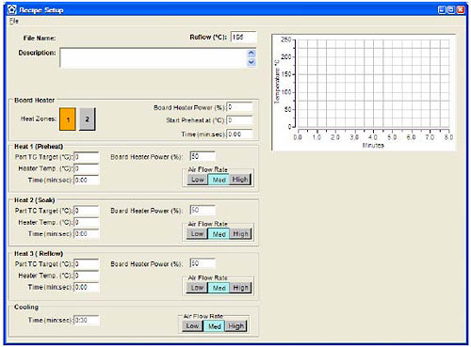Click the 'Heat 2 (Soak)' group title
Screen dimensions: 471x347
tap(35, 200)
